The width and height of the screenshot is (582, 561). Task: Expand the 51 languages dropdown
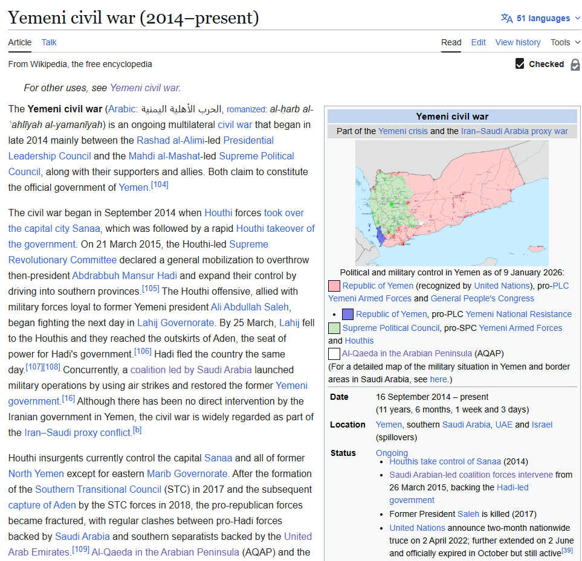tap(540, 18)
